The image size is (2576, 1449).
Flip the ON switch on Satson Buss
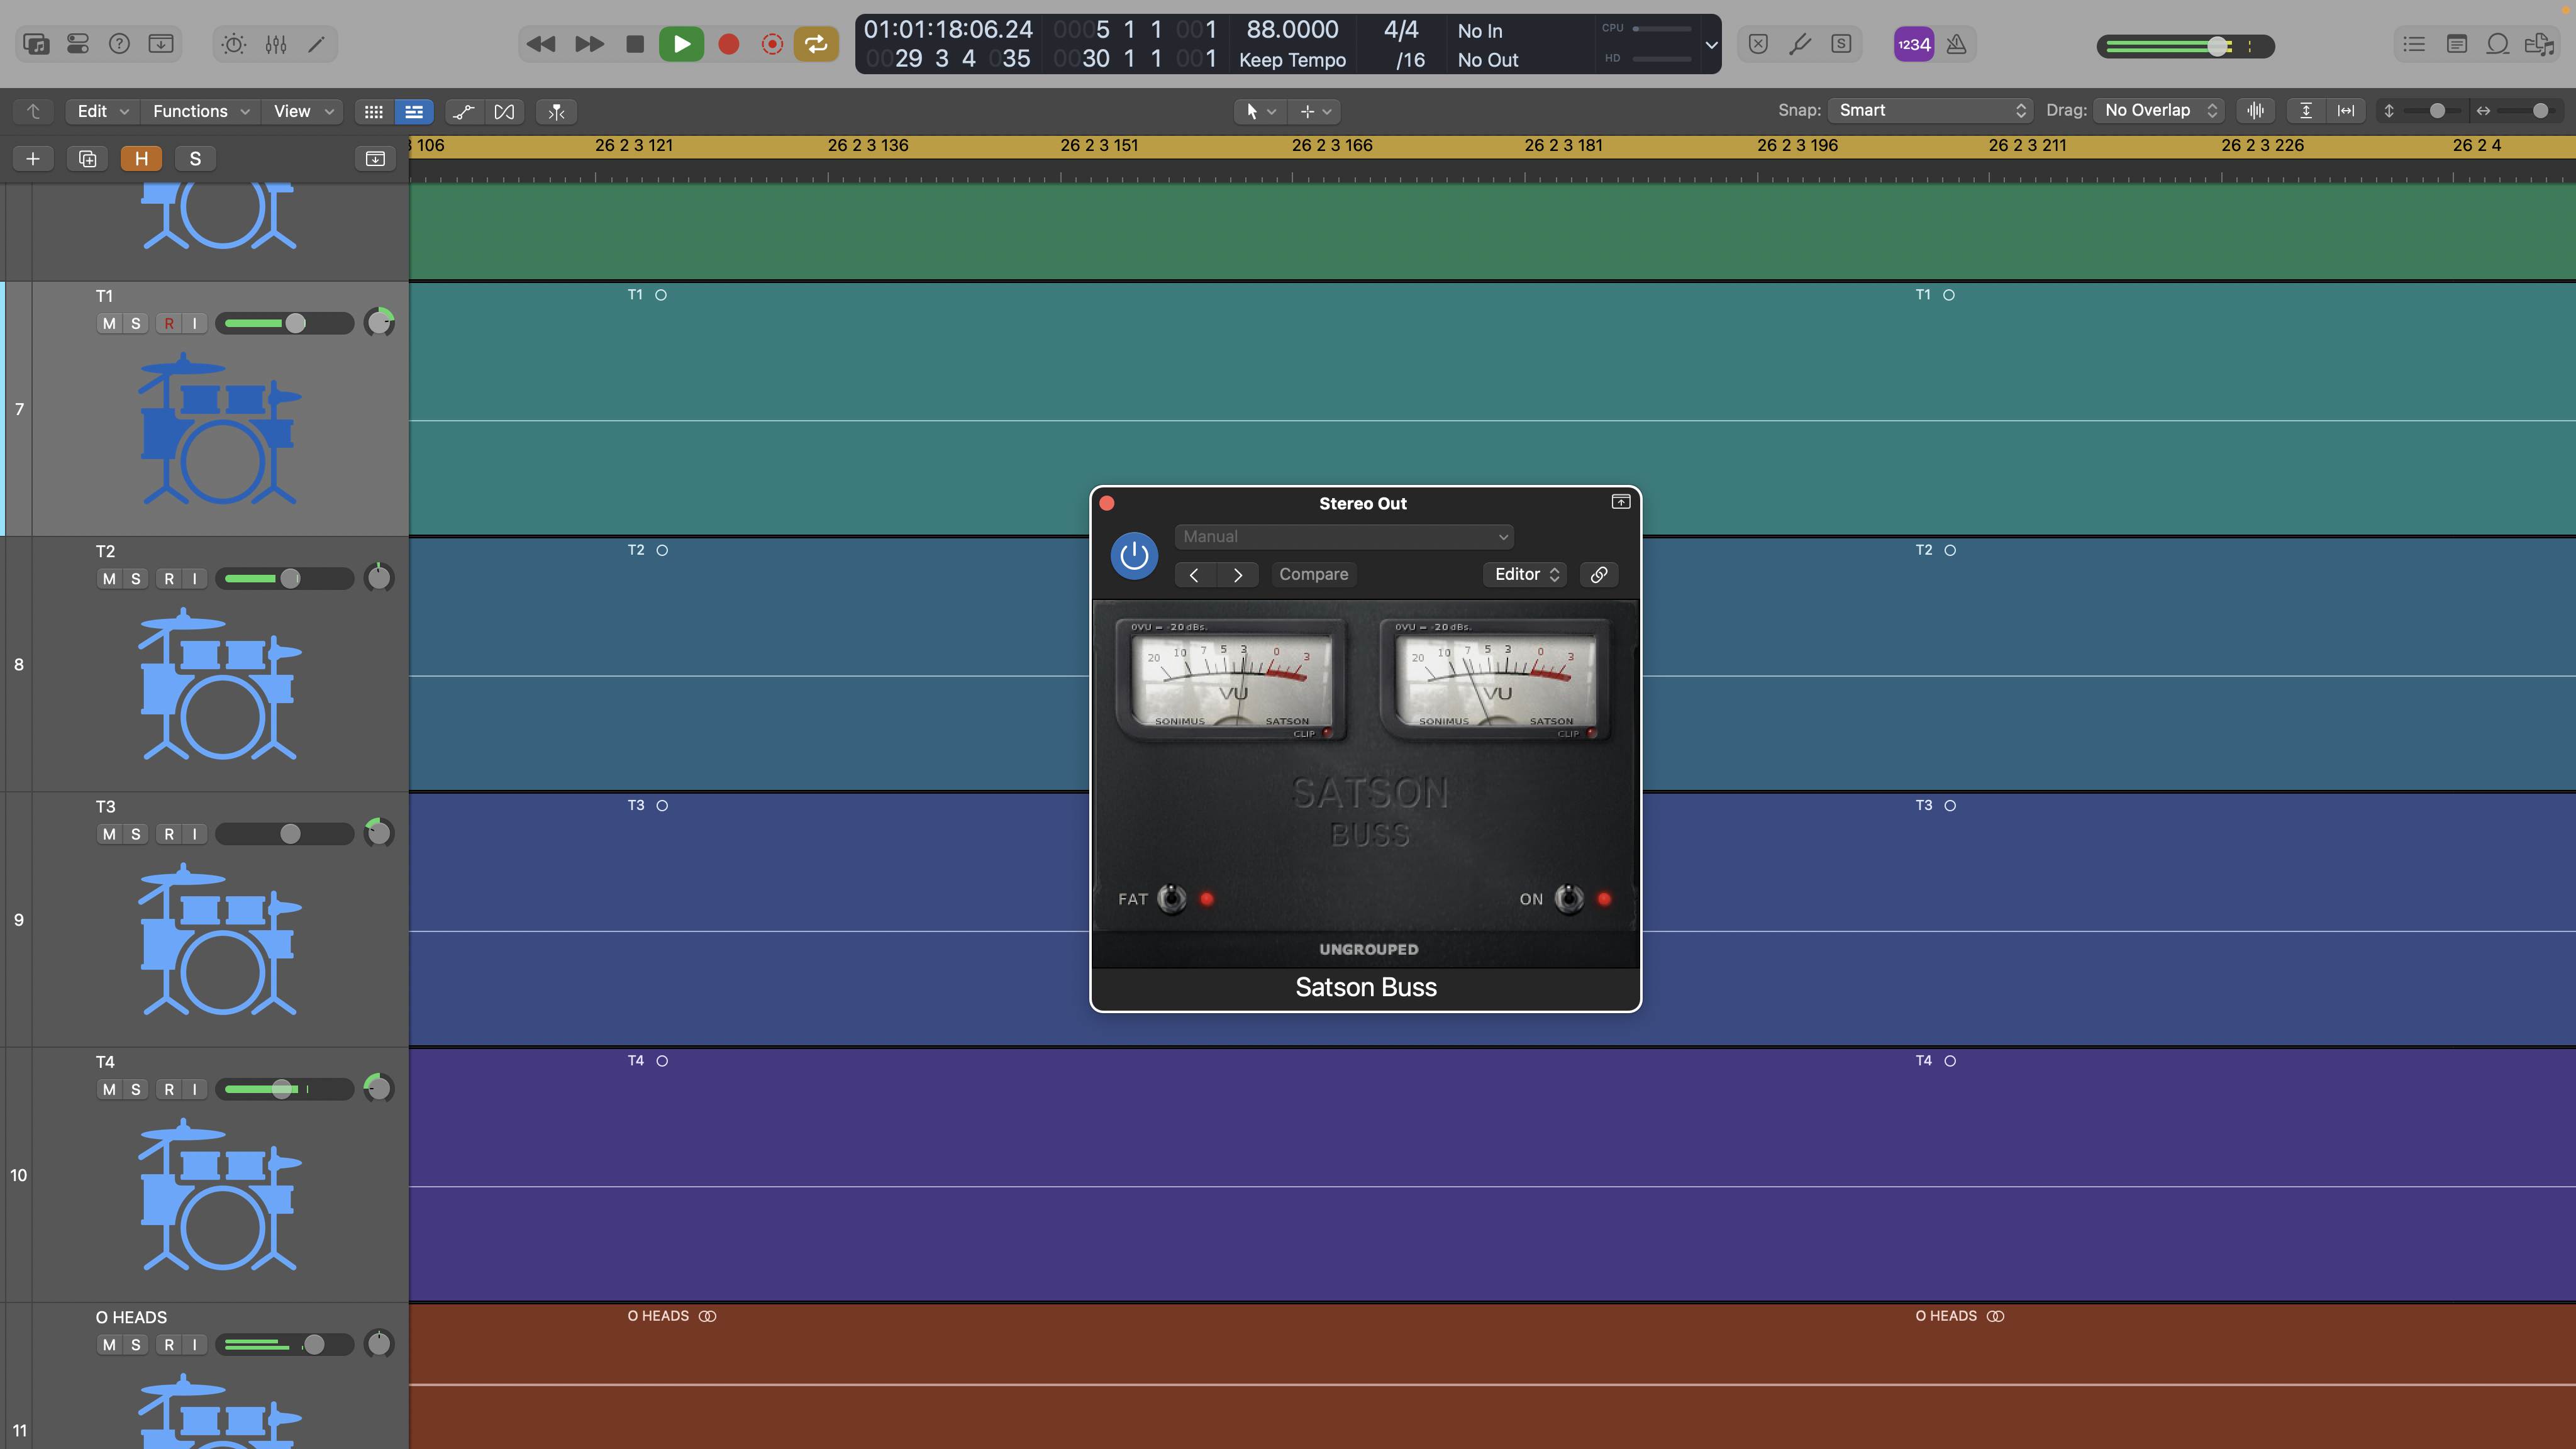[x=1569, y=899]
